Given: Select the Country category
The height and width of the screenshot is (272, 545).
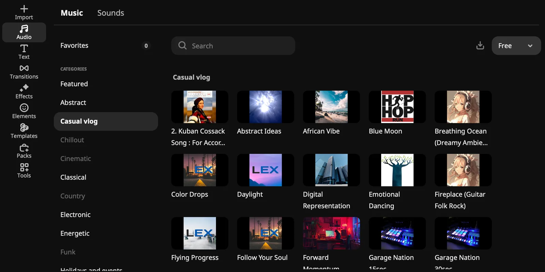Looking at the screenshot, I should click(x=106, y=196).
